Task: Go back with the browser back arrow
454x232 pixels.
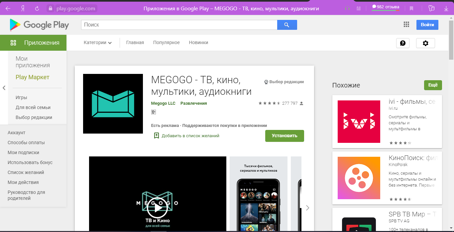Action: click(8, 9)
